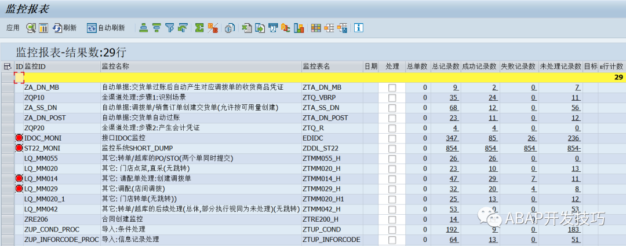Open total records link 347 for IDOC_MONI

point(452,138)
